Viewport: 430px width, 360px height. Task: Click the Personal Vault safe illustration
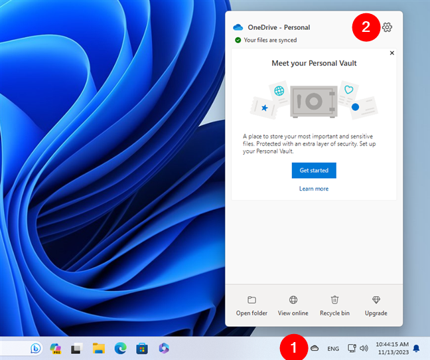point(314,101)
